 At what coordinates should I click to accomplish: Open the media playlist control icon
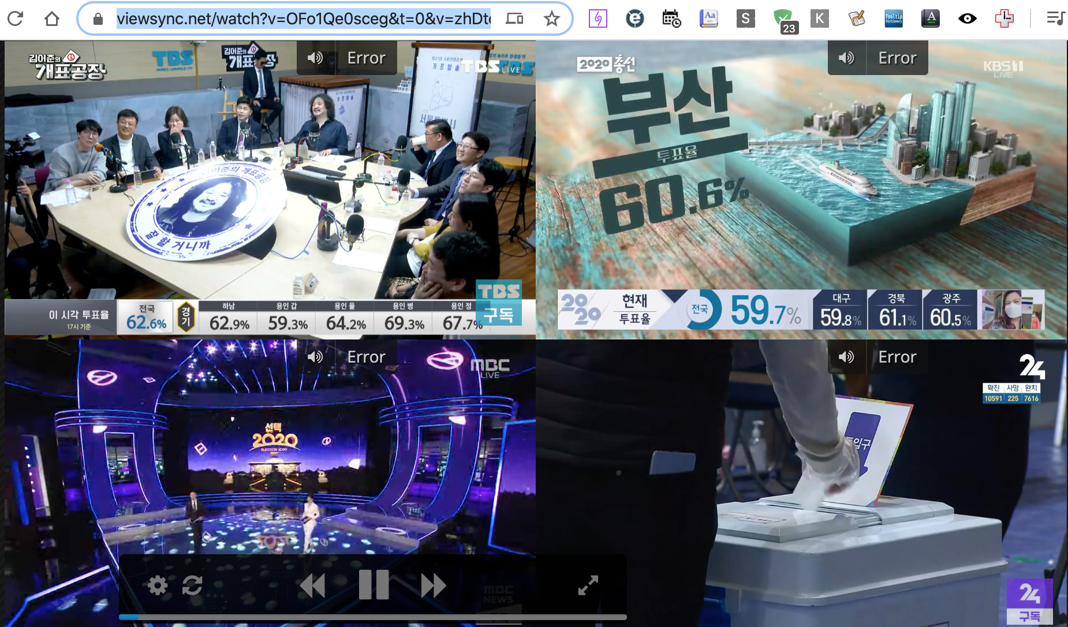click(x=1056, y=19)
